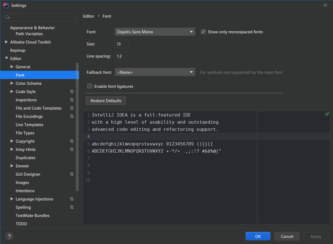Click the project icon beside Inlay Hints

[x=72, y=149]
